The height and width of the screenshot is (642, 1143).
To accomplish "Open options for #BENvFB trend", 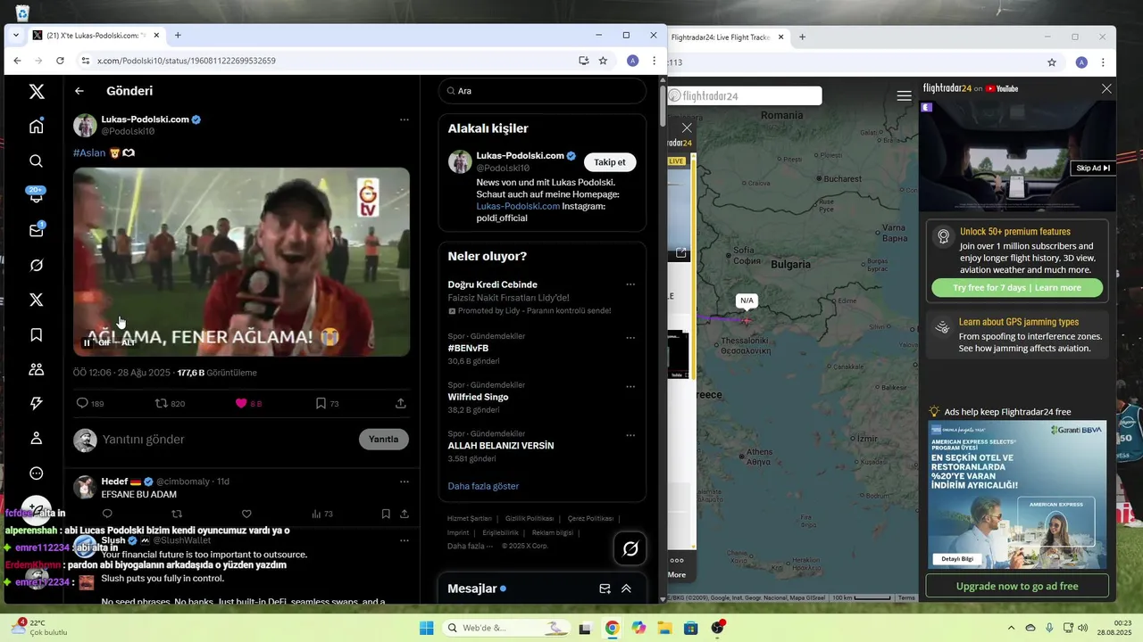I will 630,338.
